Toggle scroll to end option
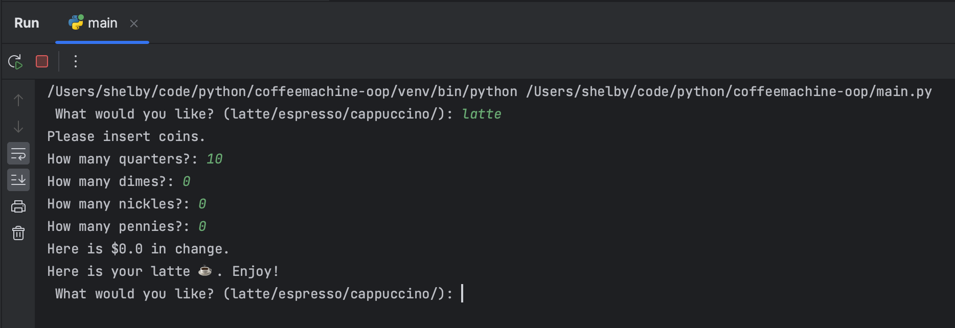The width and height of the screenshot is (955, 328). (x=18, y=179)
